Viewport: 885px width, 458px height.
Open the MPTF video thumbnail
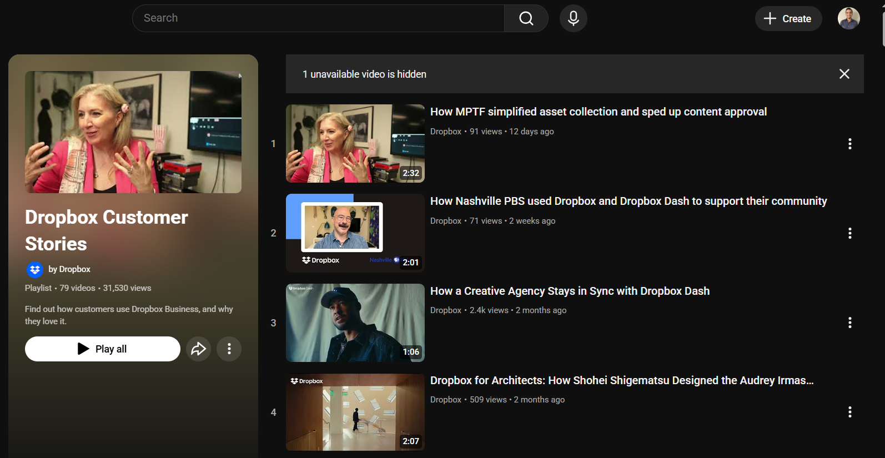click(x=355, y=143)
